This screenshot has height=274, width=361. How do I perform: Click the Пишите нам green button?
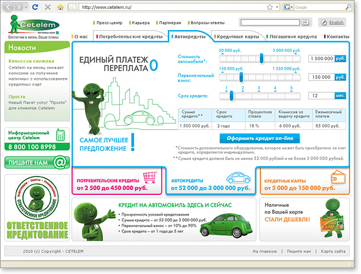point(37,162)
